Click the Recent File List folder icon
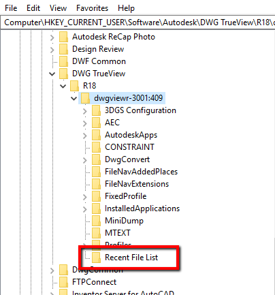275x295 pixels. [96, 258]
